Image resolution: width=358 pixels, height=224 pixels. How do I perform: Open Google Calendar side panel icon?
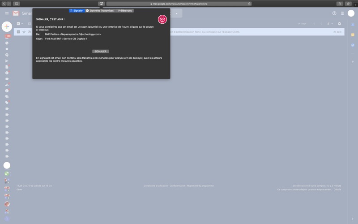click(353, 24)
